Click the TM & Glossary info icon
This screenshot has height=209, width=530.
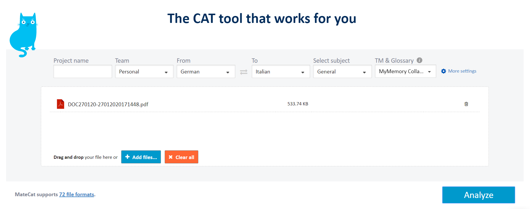[419, 60]
